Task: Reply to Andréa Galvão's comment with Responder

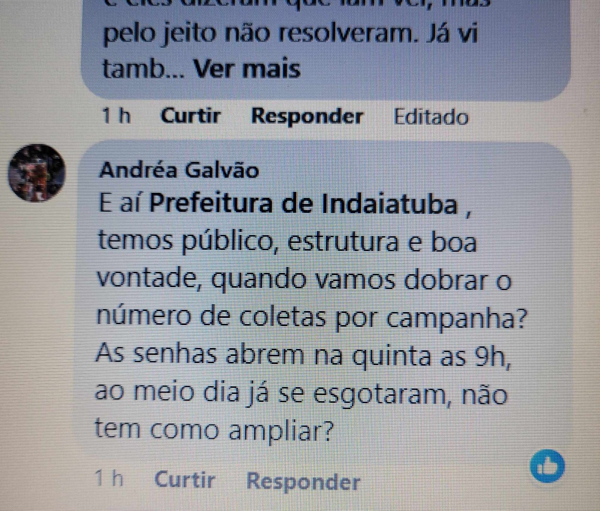Action: [x=303, y=481]
